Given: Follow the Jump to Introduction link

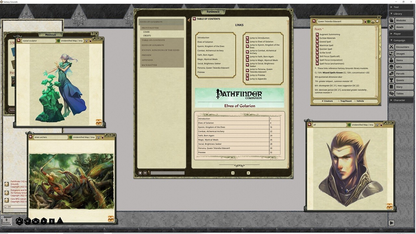Looking at the screenshot, I should point(259,38).
